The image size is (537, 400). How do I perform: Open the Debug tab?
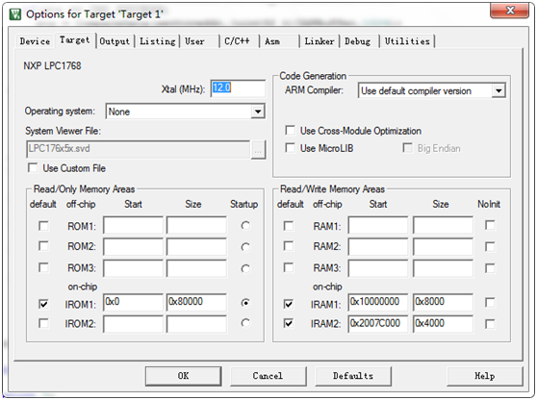359,41
